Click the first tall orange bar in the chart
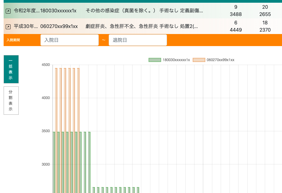This screenshot has width=282, height=193. (56, 99)
